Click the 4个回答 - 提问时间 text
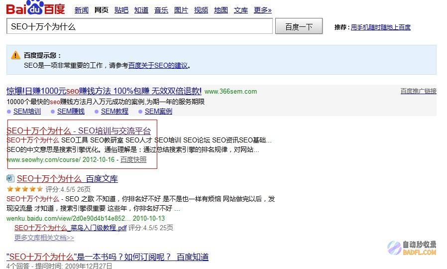Screen dimensions: 447x269 point(59,266)
